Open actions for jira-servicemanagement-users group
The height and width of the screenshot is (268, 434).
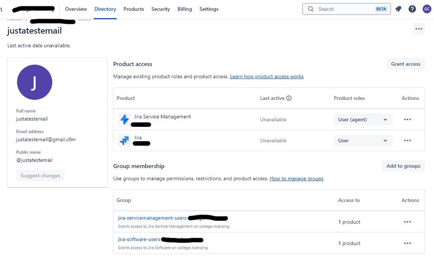[x=407, y=222]
